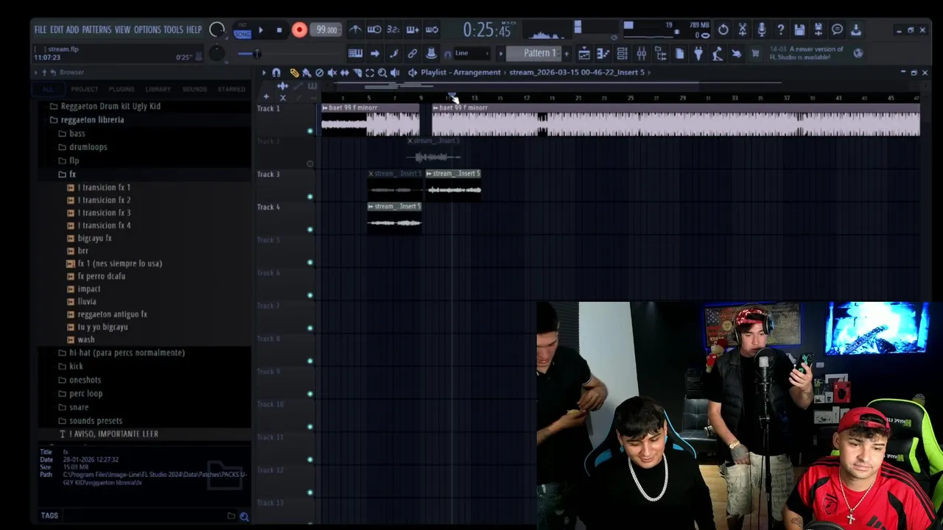Click the undo history circular arrow icon

723,29
